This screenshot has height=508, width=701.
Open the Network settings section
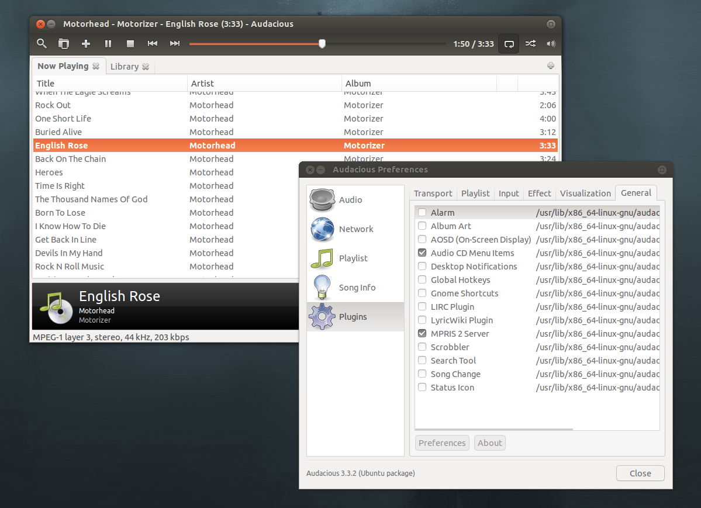tap(355, 229)
